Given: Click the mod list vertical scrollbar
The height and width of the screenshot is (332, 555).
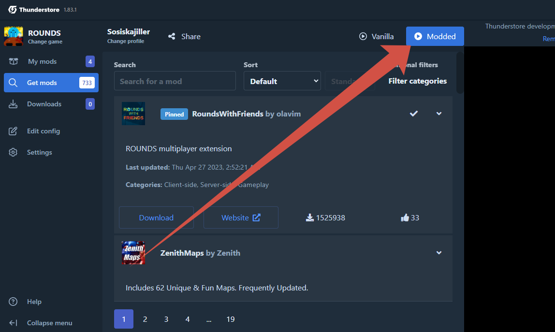Looking at the screenshot, I should coord(460,73).
